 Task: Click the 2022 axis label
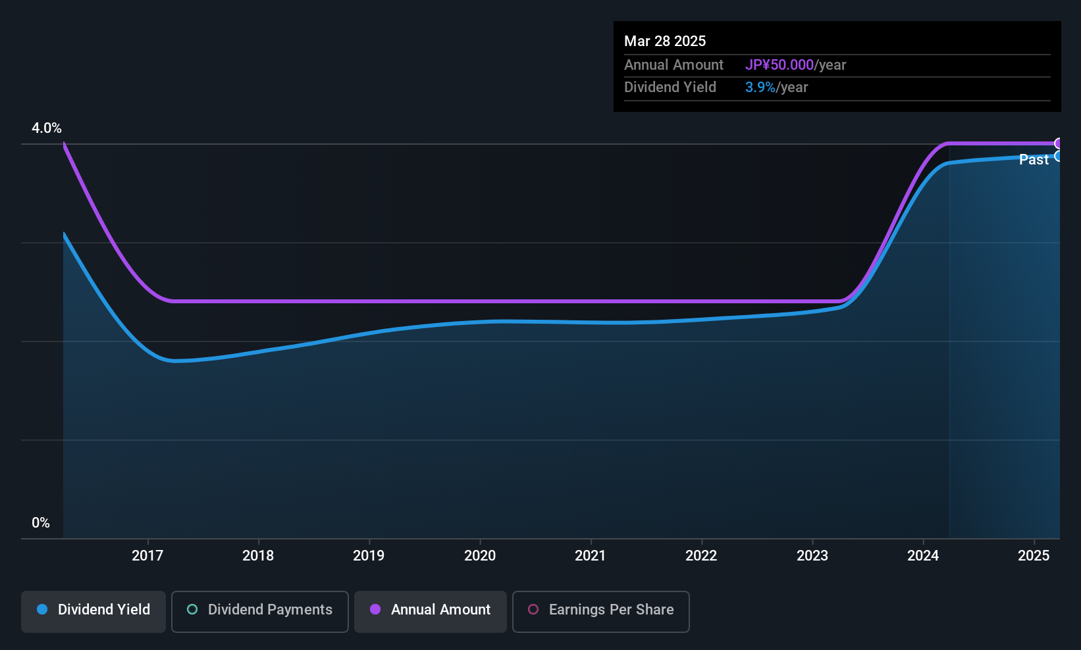tap(701, 556)
